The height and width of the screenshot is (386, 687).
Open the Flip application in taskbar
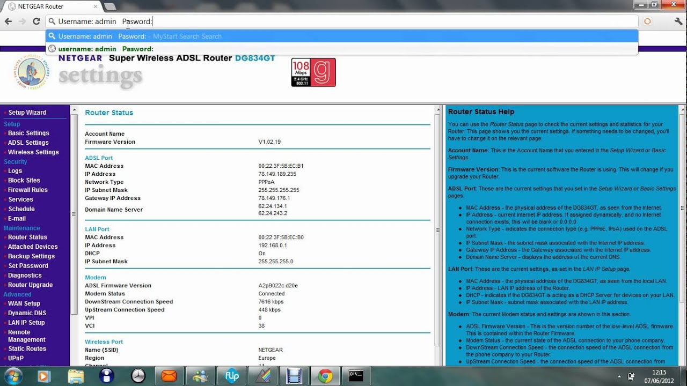click(231, 376)
